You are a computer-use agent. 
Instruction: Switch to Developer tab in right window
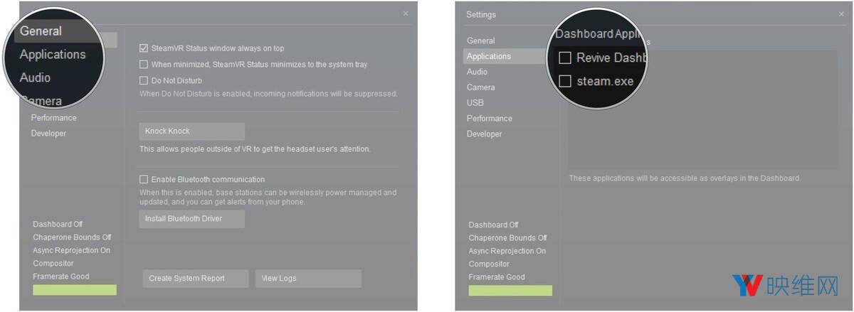(484, 134)
